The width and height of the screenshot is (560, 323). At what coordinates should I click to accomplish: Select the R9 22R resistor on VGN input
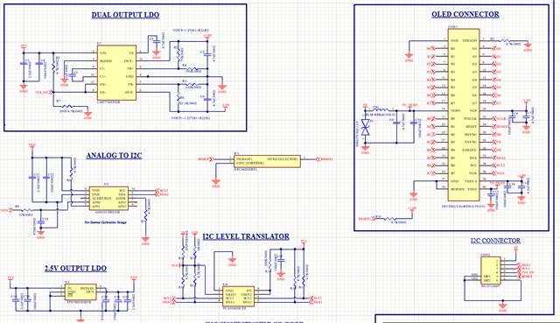(x=27, y=210)
